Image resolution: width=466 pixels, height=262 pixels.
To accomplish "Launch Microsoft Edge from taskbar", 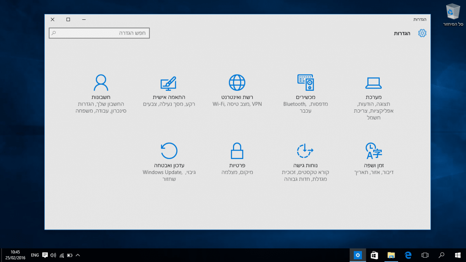I will pyautogui.click(x=408, y=255).
